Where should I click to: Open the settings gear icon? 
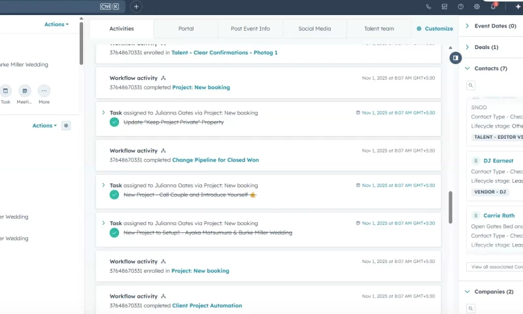[x=477, y=7]
